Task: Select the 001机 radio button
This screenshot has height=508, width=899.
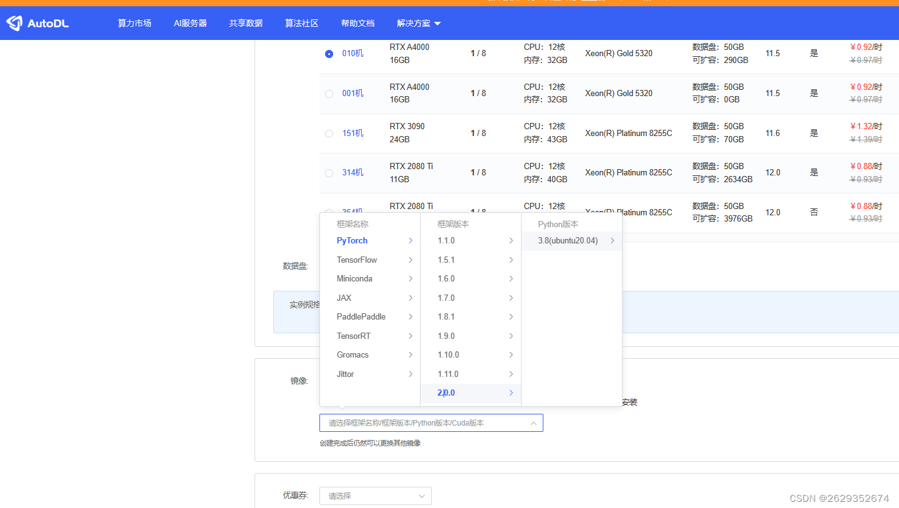Action: 329,94
